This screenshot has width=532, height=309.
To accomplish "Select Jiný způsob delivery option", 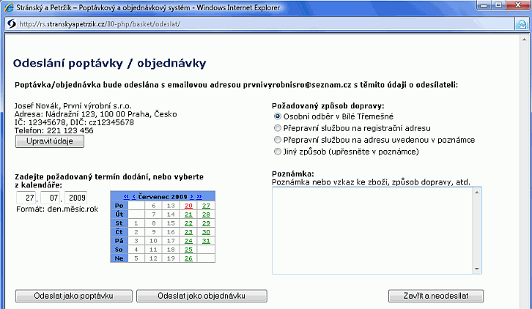I will tap(278, 152).
